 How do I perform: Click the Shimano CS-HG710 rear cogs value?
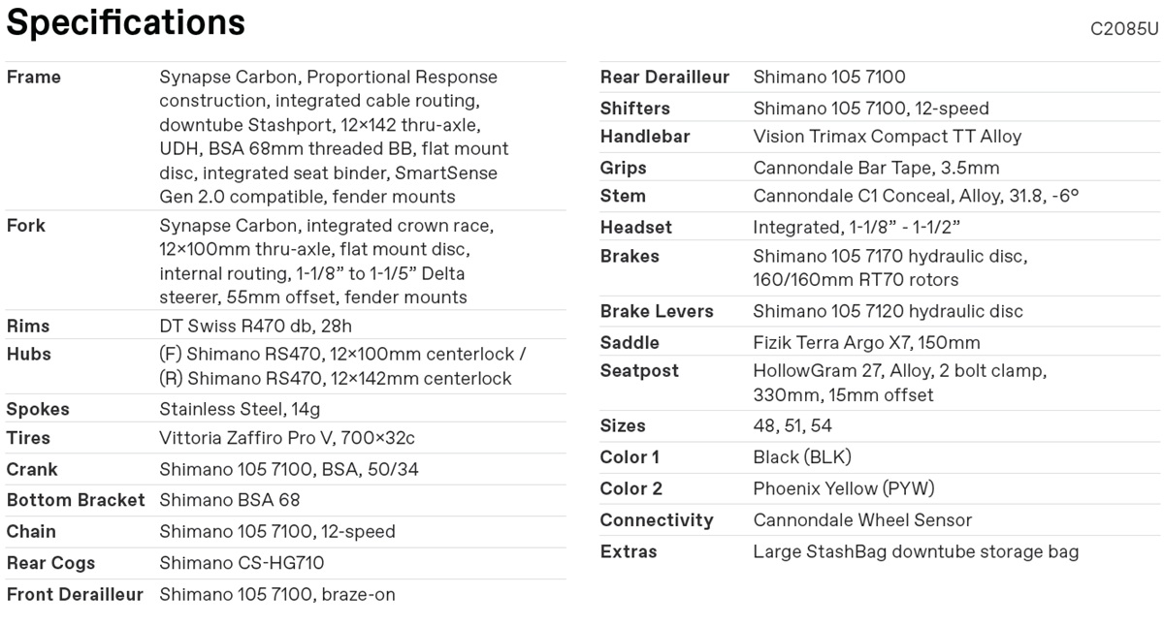242,563
